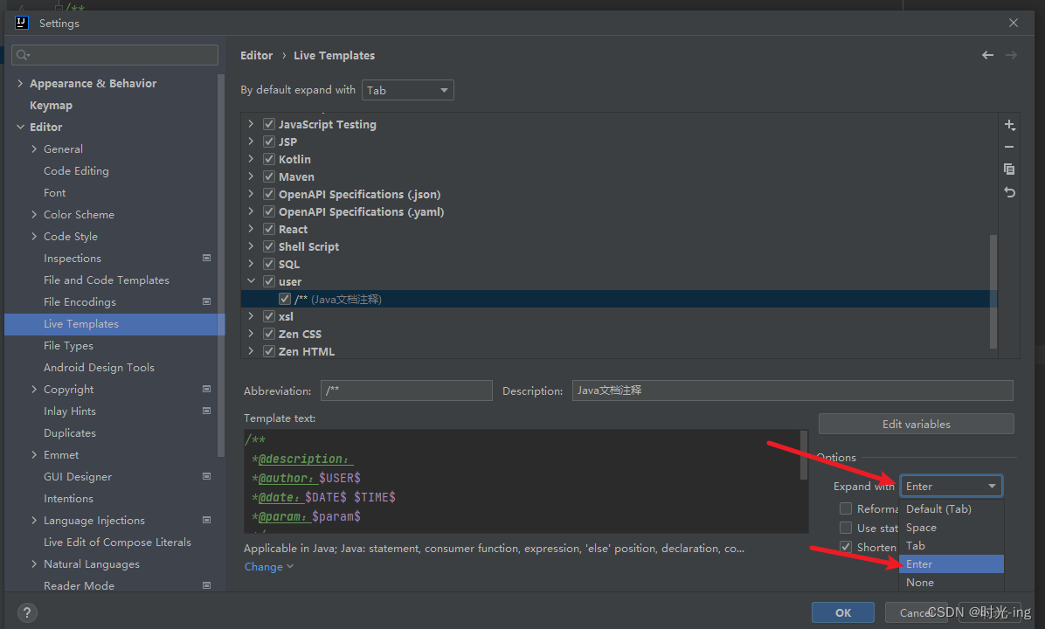Viewport: 1045px width, 629px height.
Task: Click the Abbreviation input field
Action: 405,391
